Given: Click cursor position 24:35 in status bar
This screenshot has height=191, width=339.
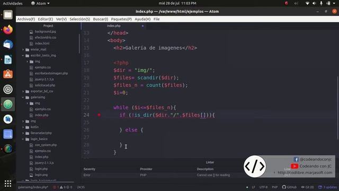Looking at the screenshot, I should (x=81, y=187).
